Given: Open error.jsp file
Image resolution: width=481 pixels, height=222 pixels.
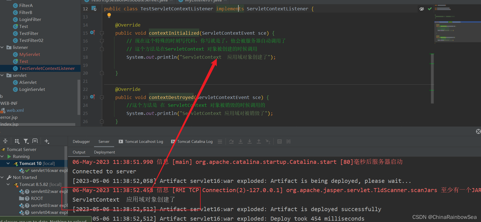Looking at the screenshot, I should 9,117.
